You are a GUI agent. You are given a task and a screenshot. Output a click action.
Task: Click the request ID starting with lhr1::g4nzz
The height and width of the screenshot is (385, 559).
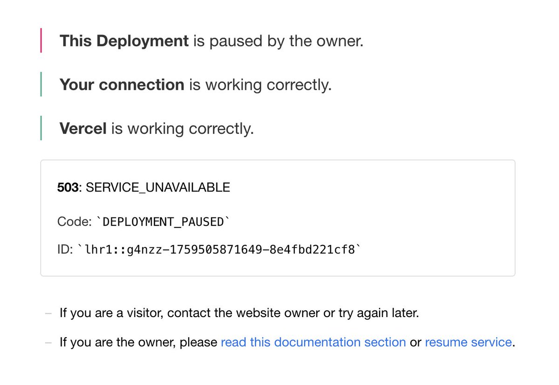[x=219, y=250]
